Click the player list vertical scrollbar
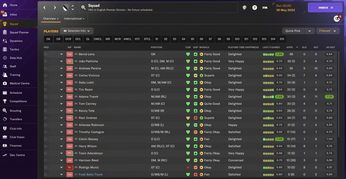This screenshot has height=179, width=346. click(338, 95)
